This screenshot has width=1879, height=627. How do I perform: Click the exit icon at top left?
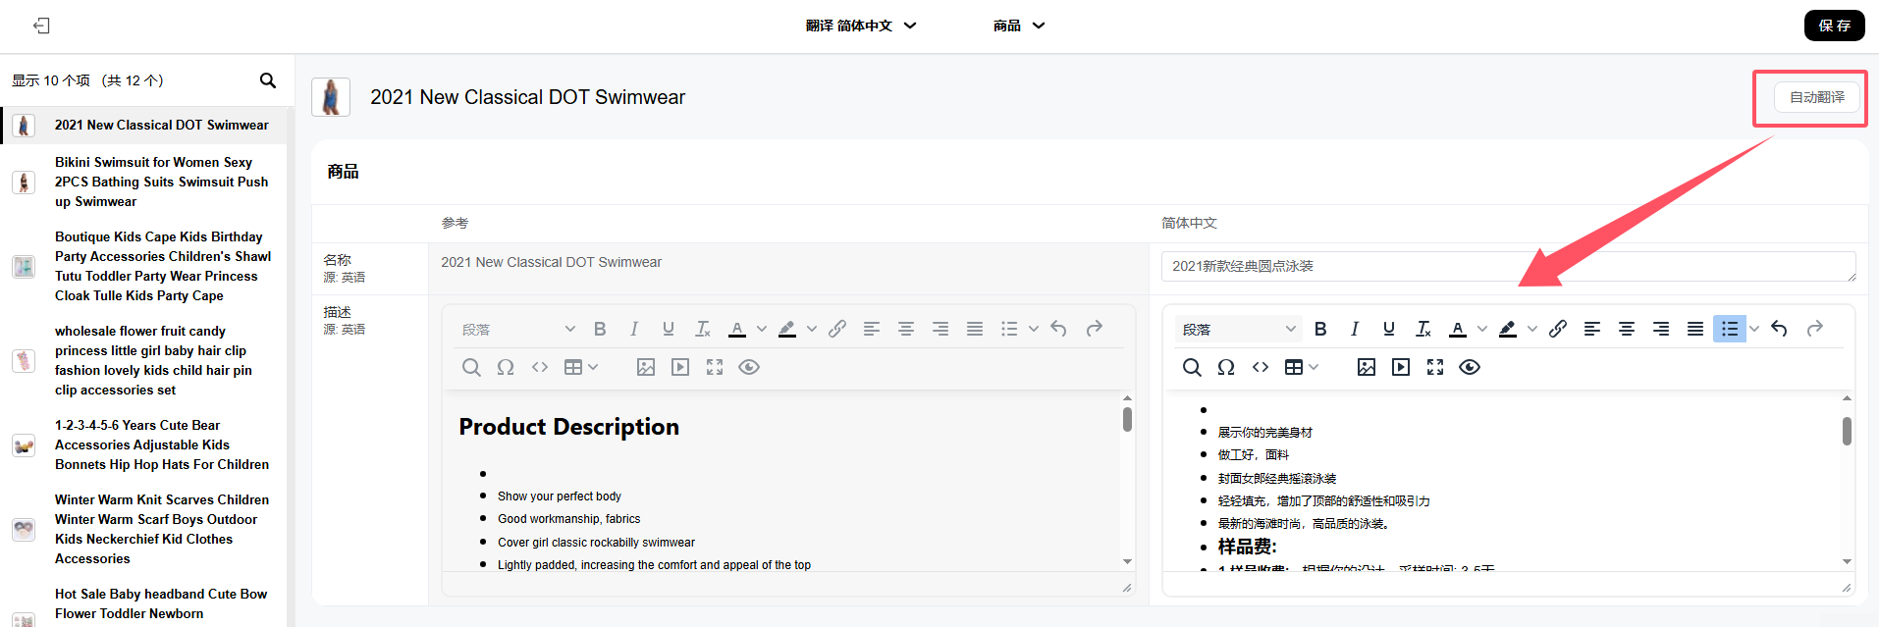[41, 26]
